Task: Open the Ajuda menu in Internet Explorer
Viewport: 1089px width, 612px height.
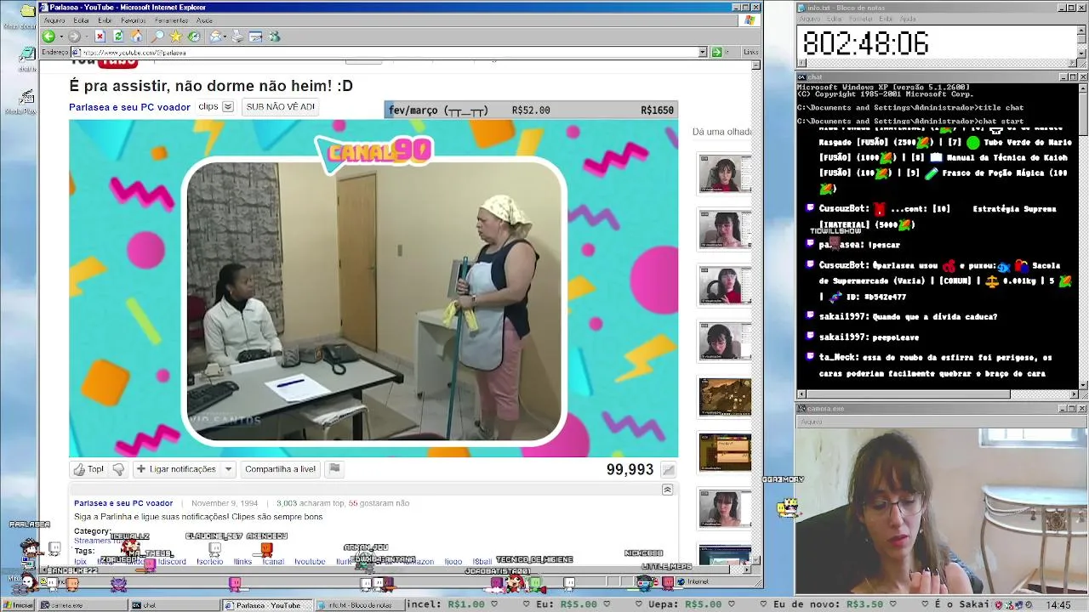Action: coord(204,20)
